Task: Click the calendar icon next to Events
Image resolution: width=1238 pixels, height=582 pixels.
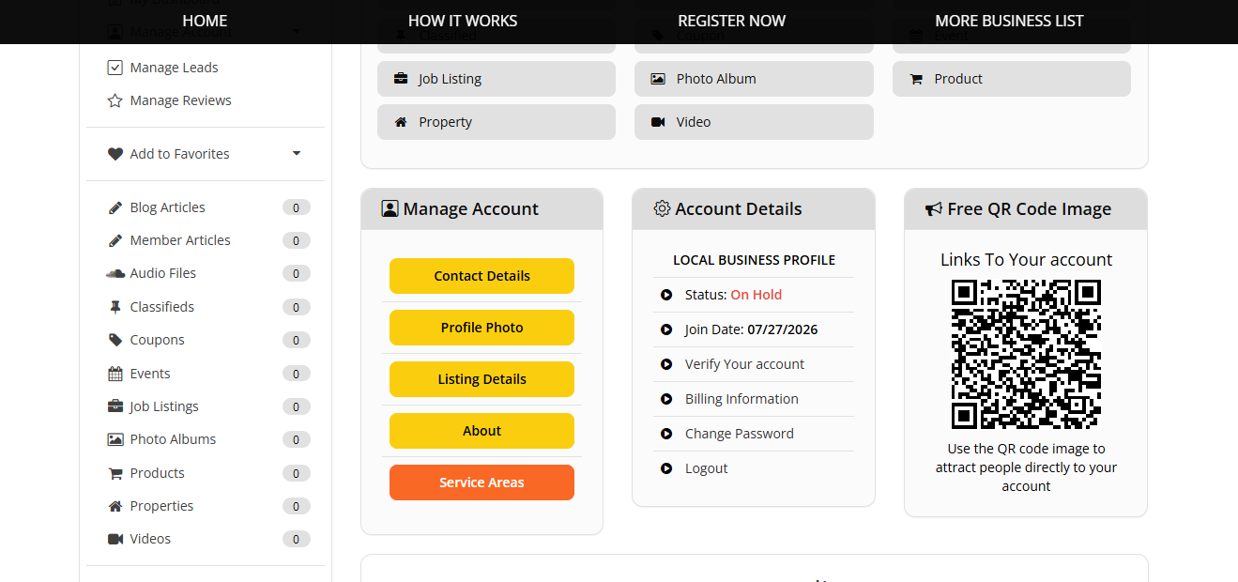Action: point(115,374)
